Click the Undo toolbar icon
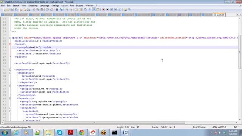This screenshot has width=242, height=136. click(47, 9)
